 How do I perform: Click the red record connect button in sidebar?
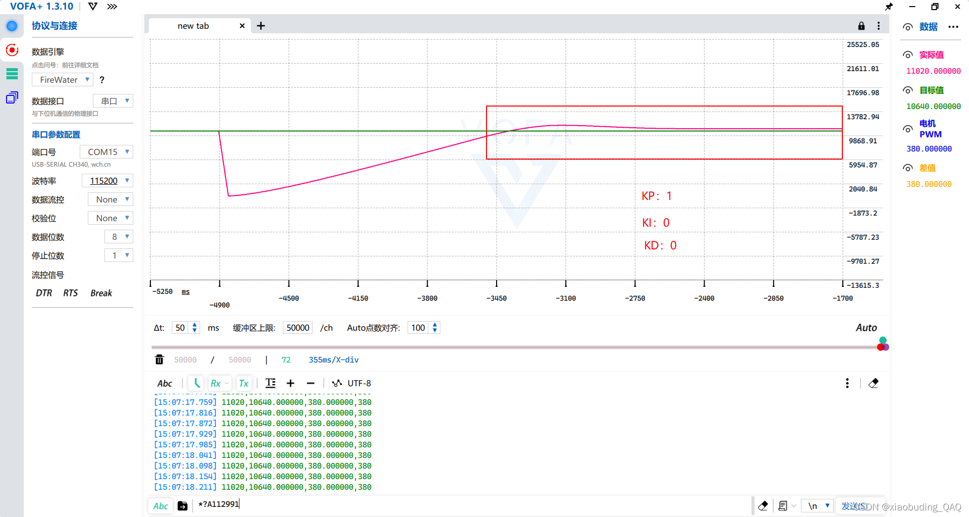12,50
